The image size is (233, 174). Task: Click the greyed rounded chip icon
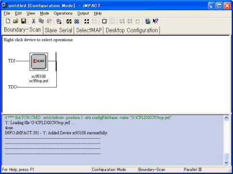tap(137, 21)
